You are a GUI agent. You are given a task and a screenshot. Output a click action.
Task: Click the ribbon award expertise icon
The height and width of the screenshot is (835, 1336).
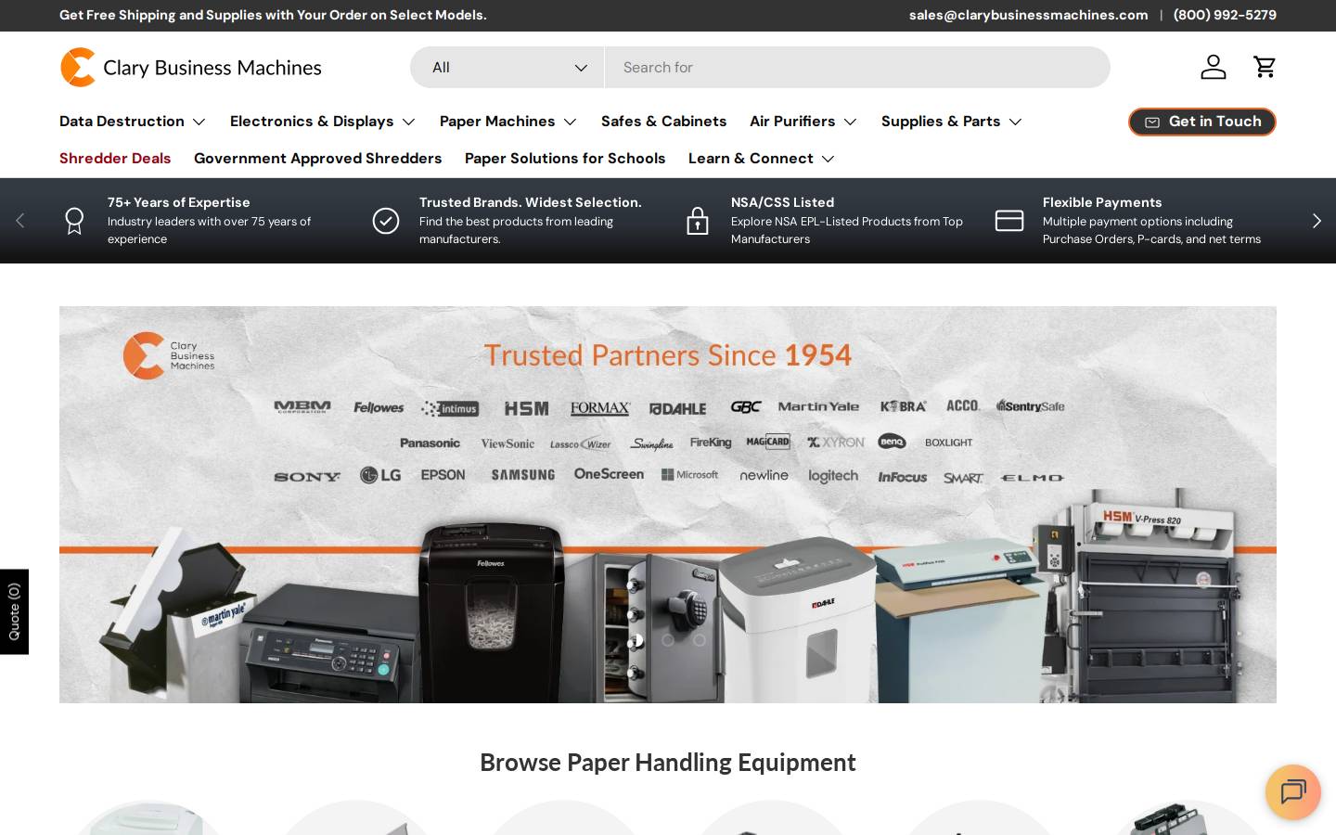[74, 221]
